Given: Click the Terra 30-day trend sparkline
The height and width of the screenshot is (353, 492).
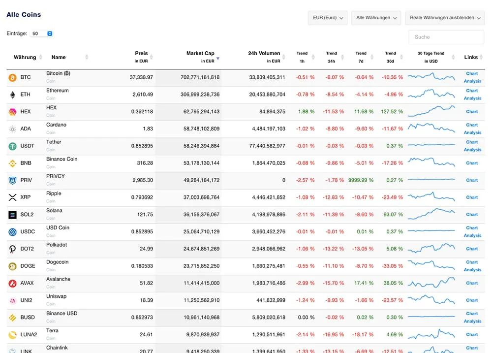Looking at the screenshot, I should pyautogui.click(x=431, y=334).
